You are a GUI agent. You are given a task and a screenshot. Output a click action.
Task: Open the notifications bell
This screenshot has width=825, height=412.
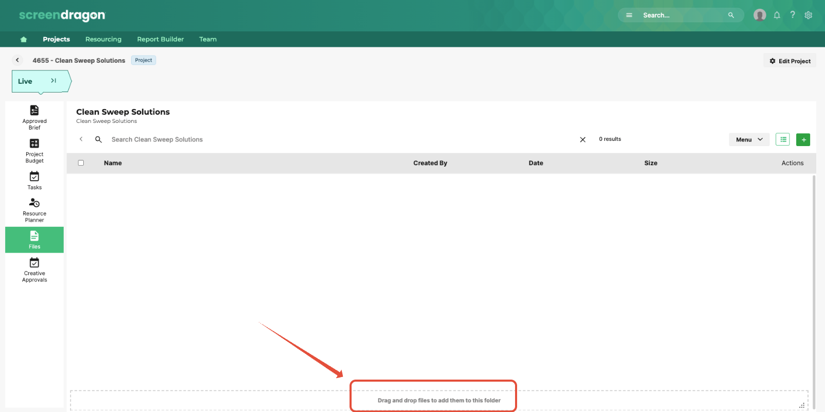point(777,15)
